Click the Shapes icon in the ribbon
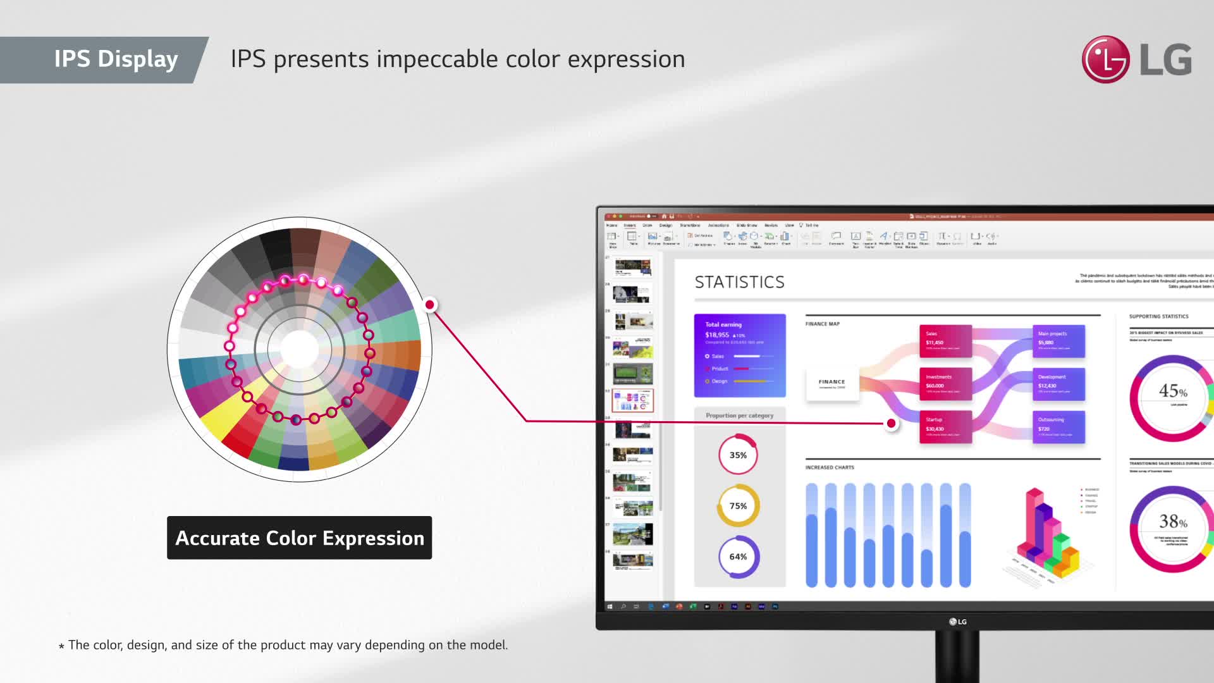This screenshot has width=1214, height=683. coord(728,236)
